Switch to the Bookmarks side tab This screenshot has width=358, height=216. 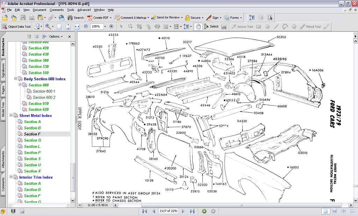(3, 47)
